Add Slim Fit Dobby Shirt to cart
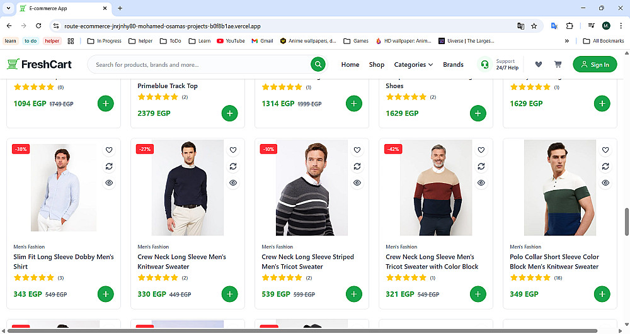Image resolution: width=630 pixels, height=334 pixels. pos(106,294)
